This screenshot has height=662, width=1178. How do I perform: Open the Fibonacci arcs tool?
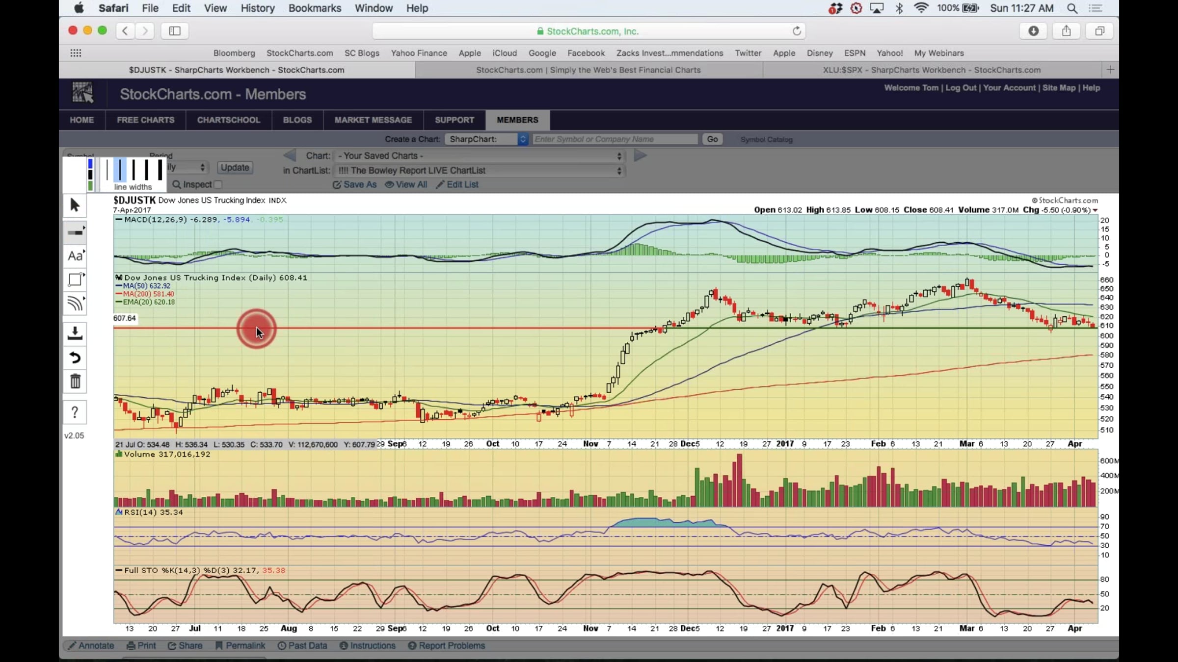[x=75, y=304]
